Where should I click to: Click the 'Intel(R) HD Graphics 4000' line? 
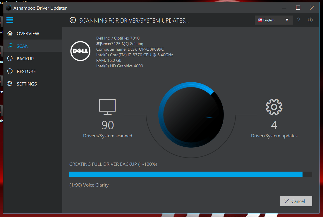pos(119,66)
